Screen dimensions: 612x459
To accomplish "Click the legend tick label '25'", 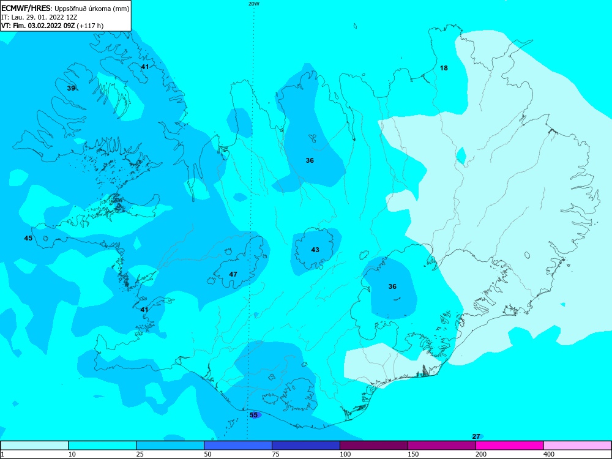I will 141,454.
